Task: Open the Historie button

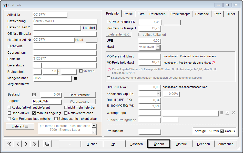Action: click(x=181, y=144)
